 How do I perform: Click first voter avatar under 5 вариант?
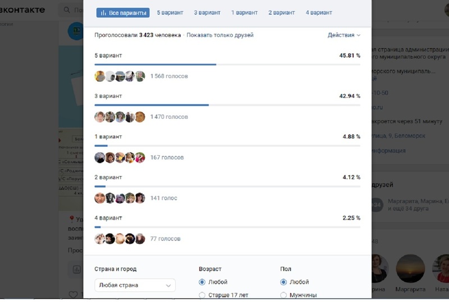coord(100,76)
